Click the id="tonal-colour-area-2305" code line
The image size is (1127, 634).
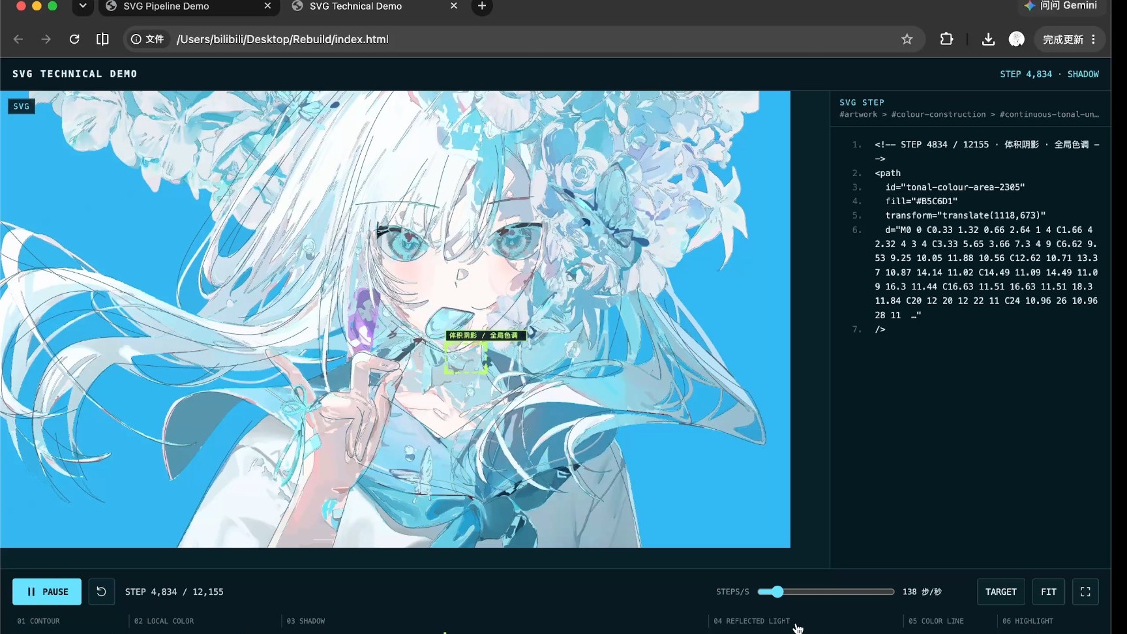click(x=955, y=187)
